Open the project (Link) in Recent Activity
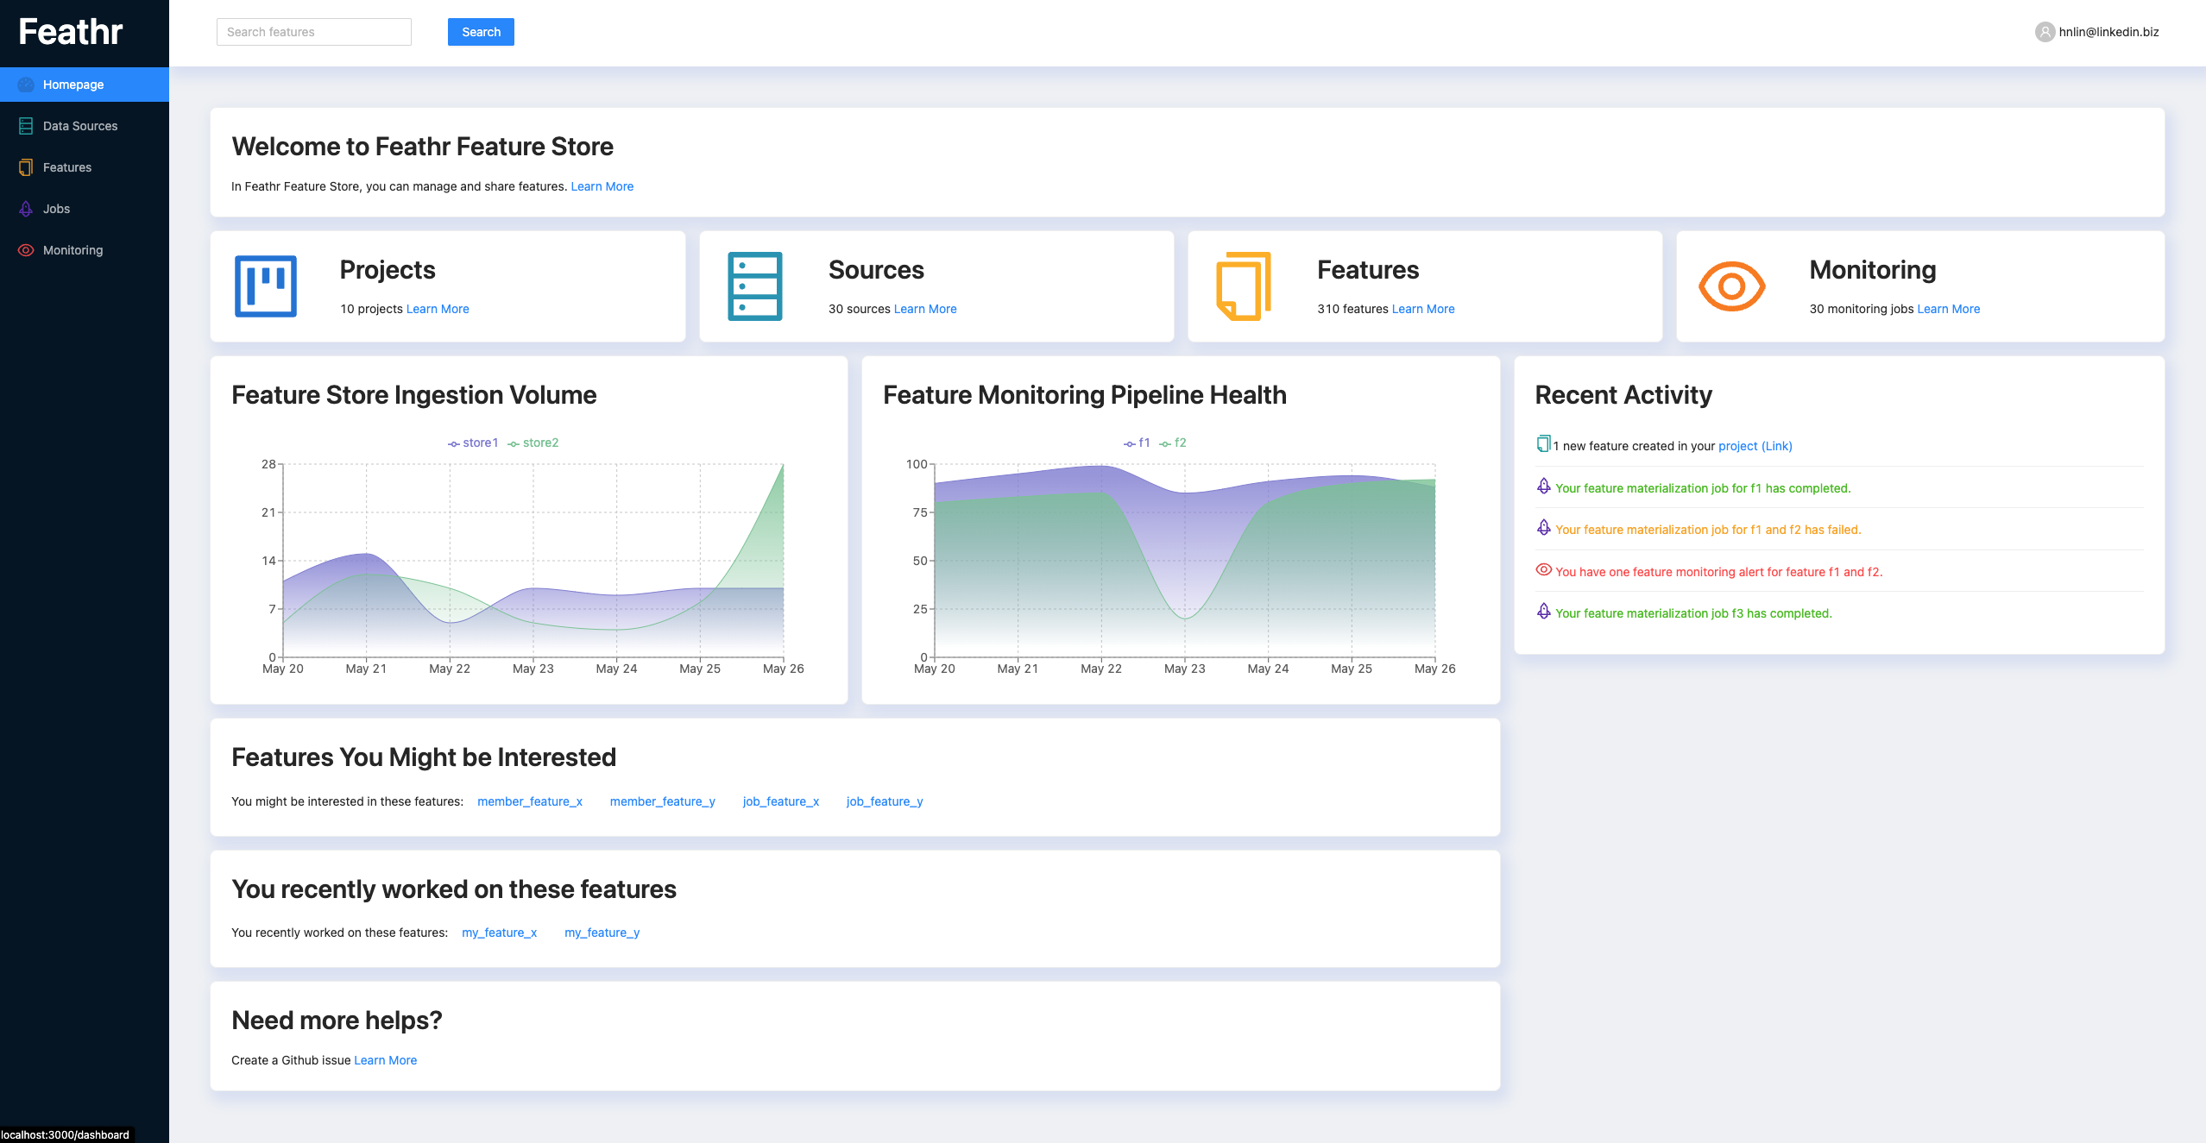The image size is (2206, 1143). click(1755, 446)
